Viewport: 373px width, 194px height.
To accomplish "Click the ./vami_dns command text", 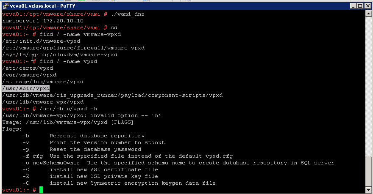I will pyautogui.click(x=128, y=14).
